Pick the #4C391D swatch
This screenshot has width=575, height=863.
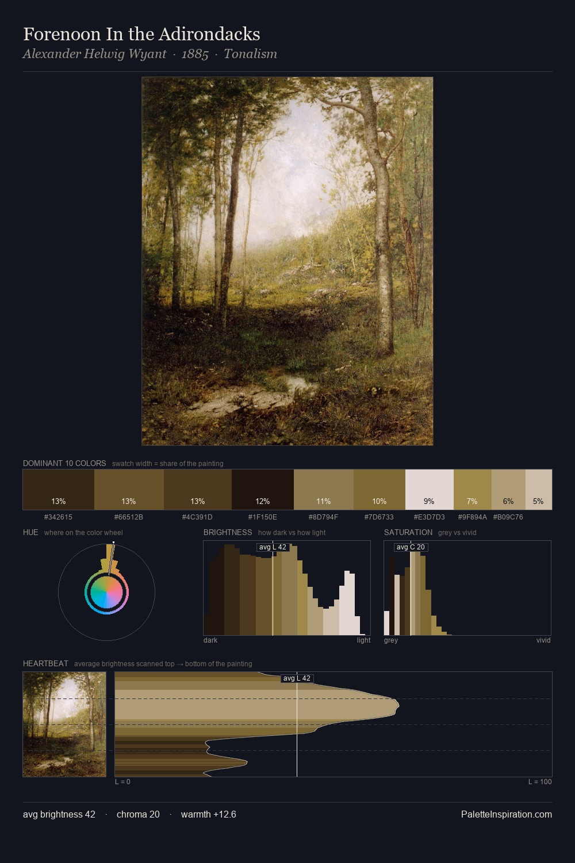click(198, 490)
